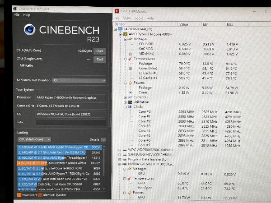Viewport: 271px width, 203px height.
Task: Click the HWMonitor title bar lightning icon
Action: [117, 11]
